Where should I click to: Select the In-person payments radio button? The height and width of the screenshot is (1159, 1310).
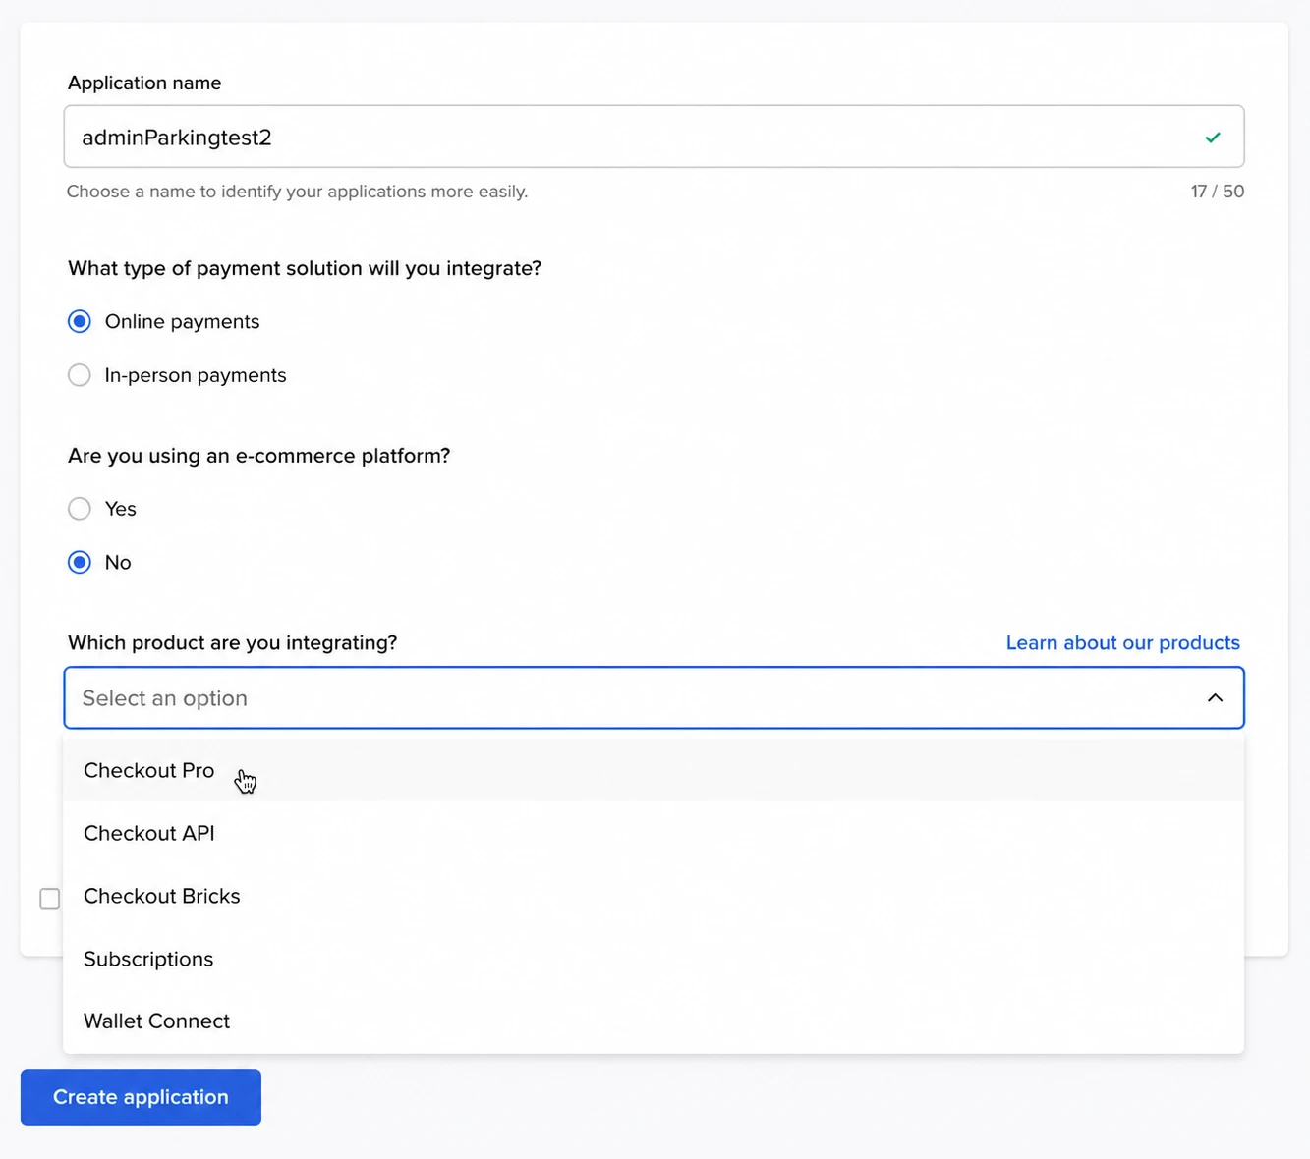pos(80,375)
